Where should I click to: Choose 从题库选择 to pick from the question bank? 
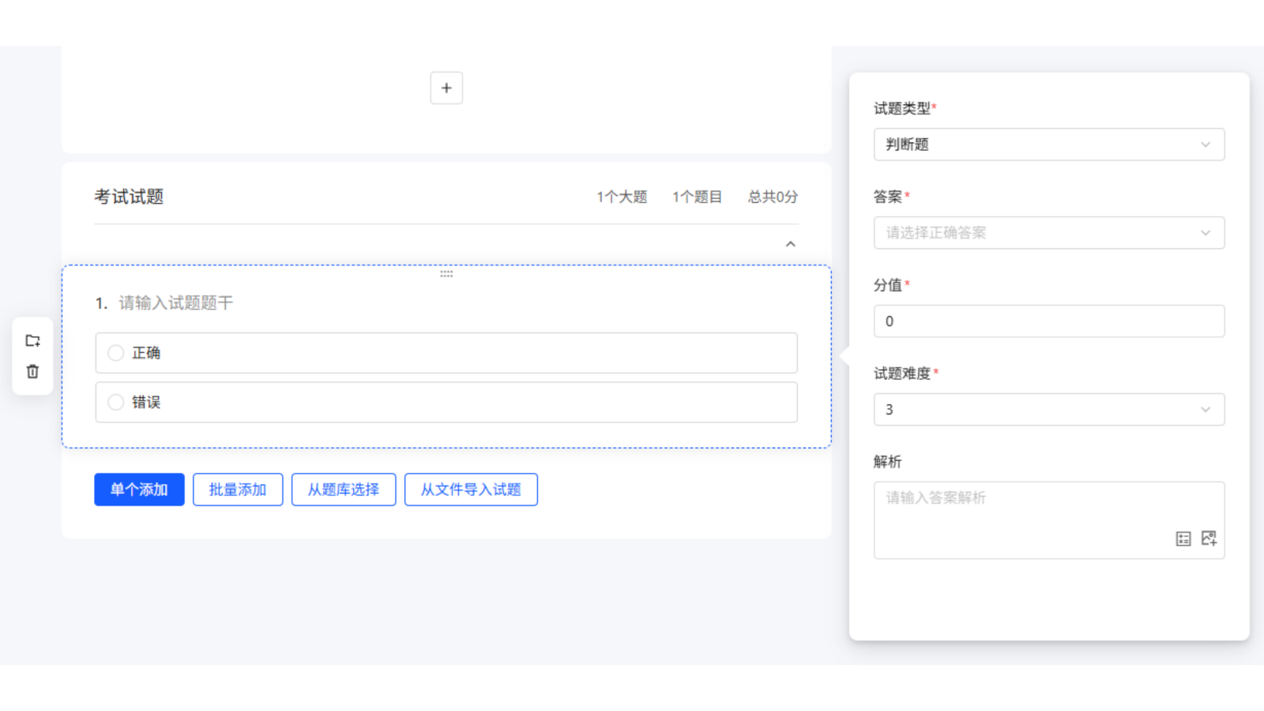(x=344, y=490)
